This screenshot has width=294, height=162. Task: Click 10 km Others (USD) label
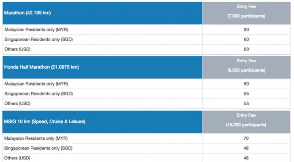[17, 158]
